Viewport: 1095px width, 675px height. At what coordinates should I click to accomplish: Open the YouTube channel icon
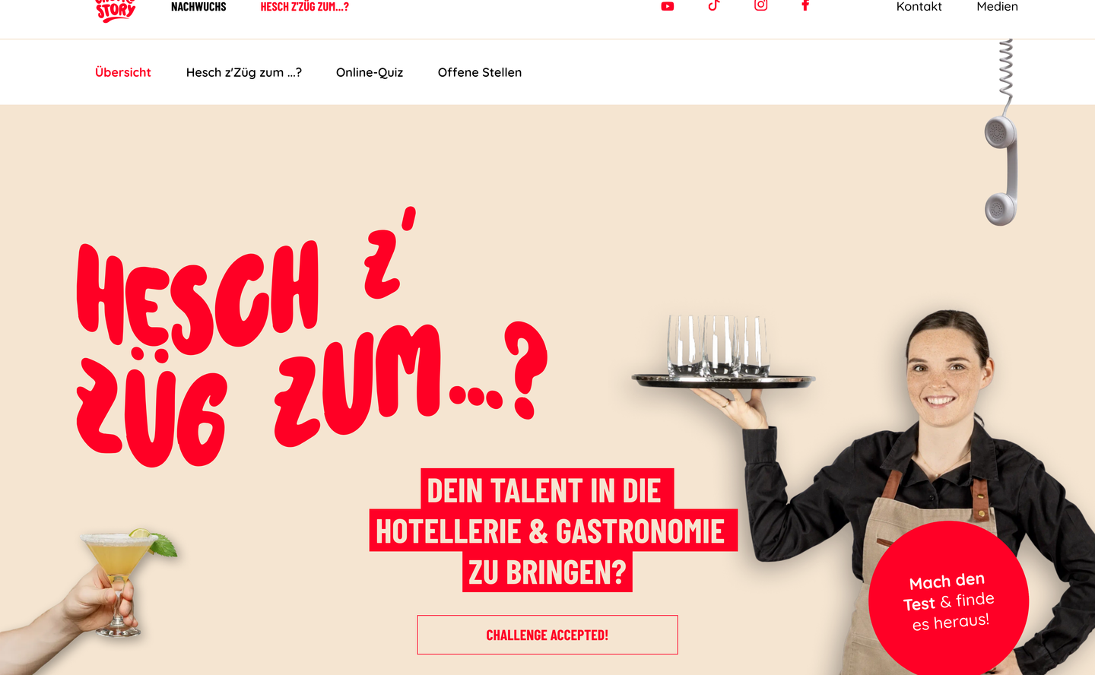(668, 6)
